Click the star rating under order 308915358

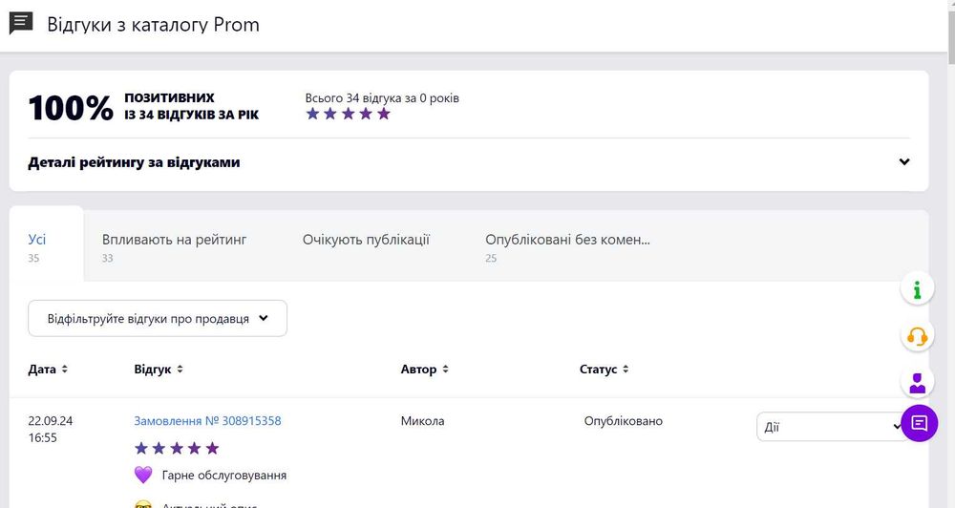tap(177, 448)
